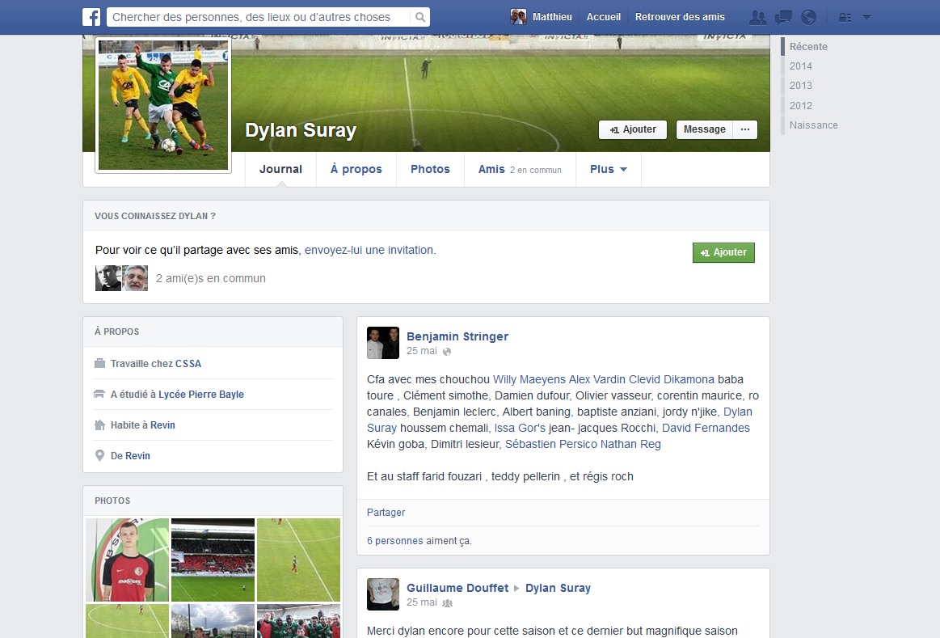Click Revin in Habite à row
The image size is (940, 638).
(162, 425)
